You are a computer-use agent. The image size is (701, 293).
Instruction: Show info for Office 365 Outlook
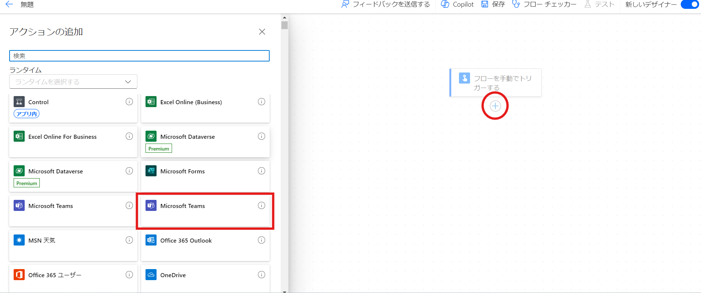pos(262,240)
